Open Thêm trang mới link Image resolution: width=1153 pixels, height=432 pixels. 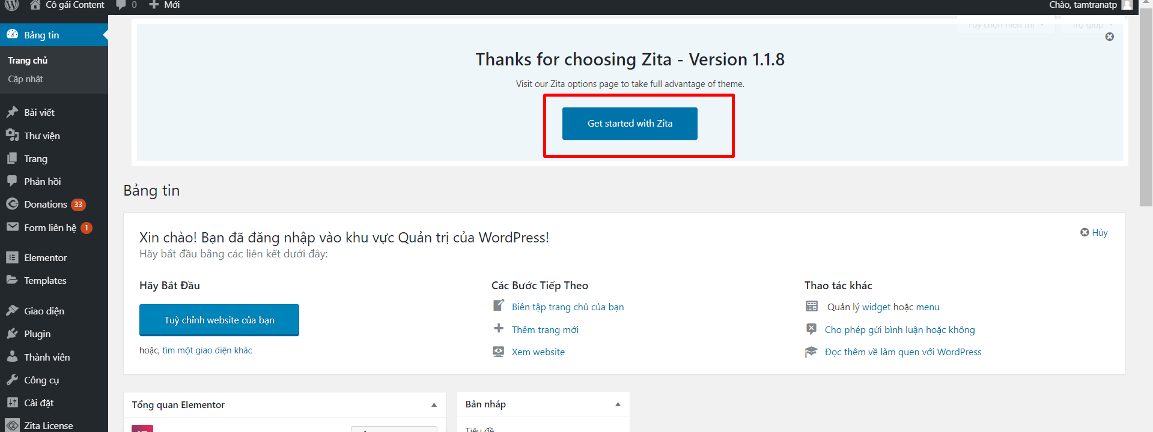tap(545, 330)
